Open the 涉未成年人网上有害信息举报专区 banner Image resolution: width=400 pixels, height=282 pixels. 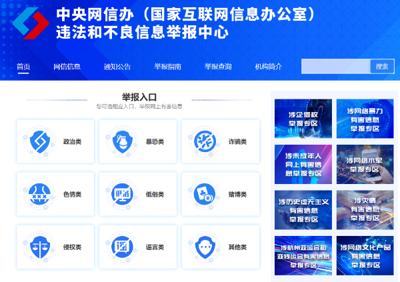pyautogui.click(x=303, y=165)
